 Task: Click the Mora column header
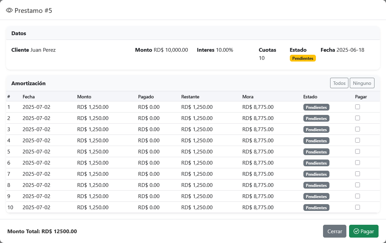(x=248, y=97)
